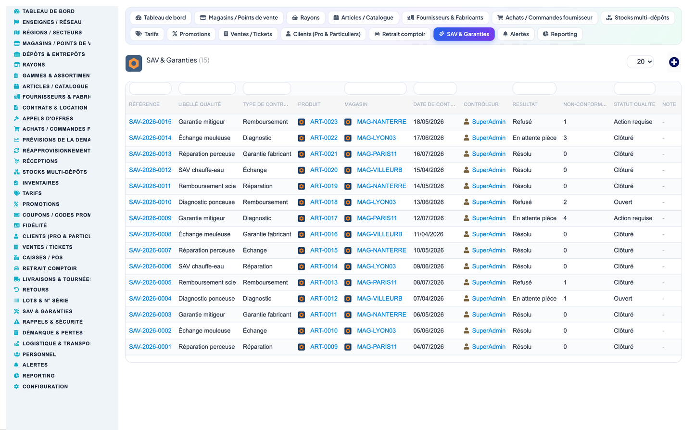Click store icon next to MAG-NANTERRE in SAV-2026-0003
The image size is (695, 430).
point(348,315)
